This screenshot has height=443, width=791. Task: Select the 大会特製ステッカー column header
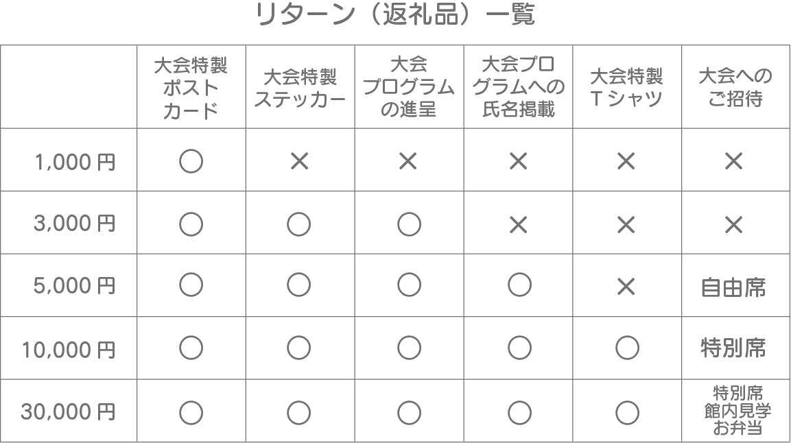[300, 88]
